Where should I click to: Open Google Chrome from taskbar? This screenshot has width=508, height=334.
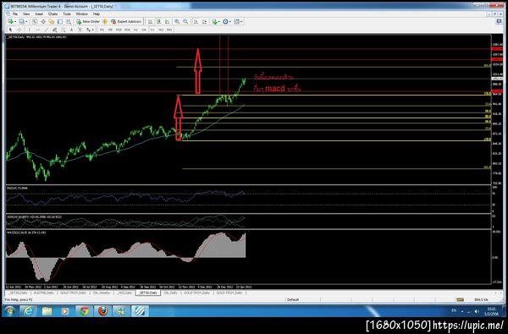(x=84, y=311)
